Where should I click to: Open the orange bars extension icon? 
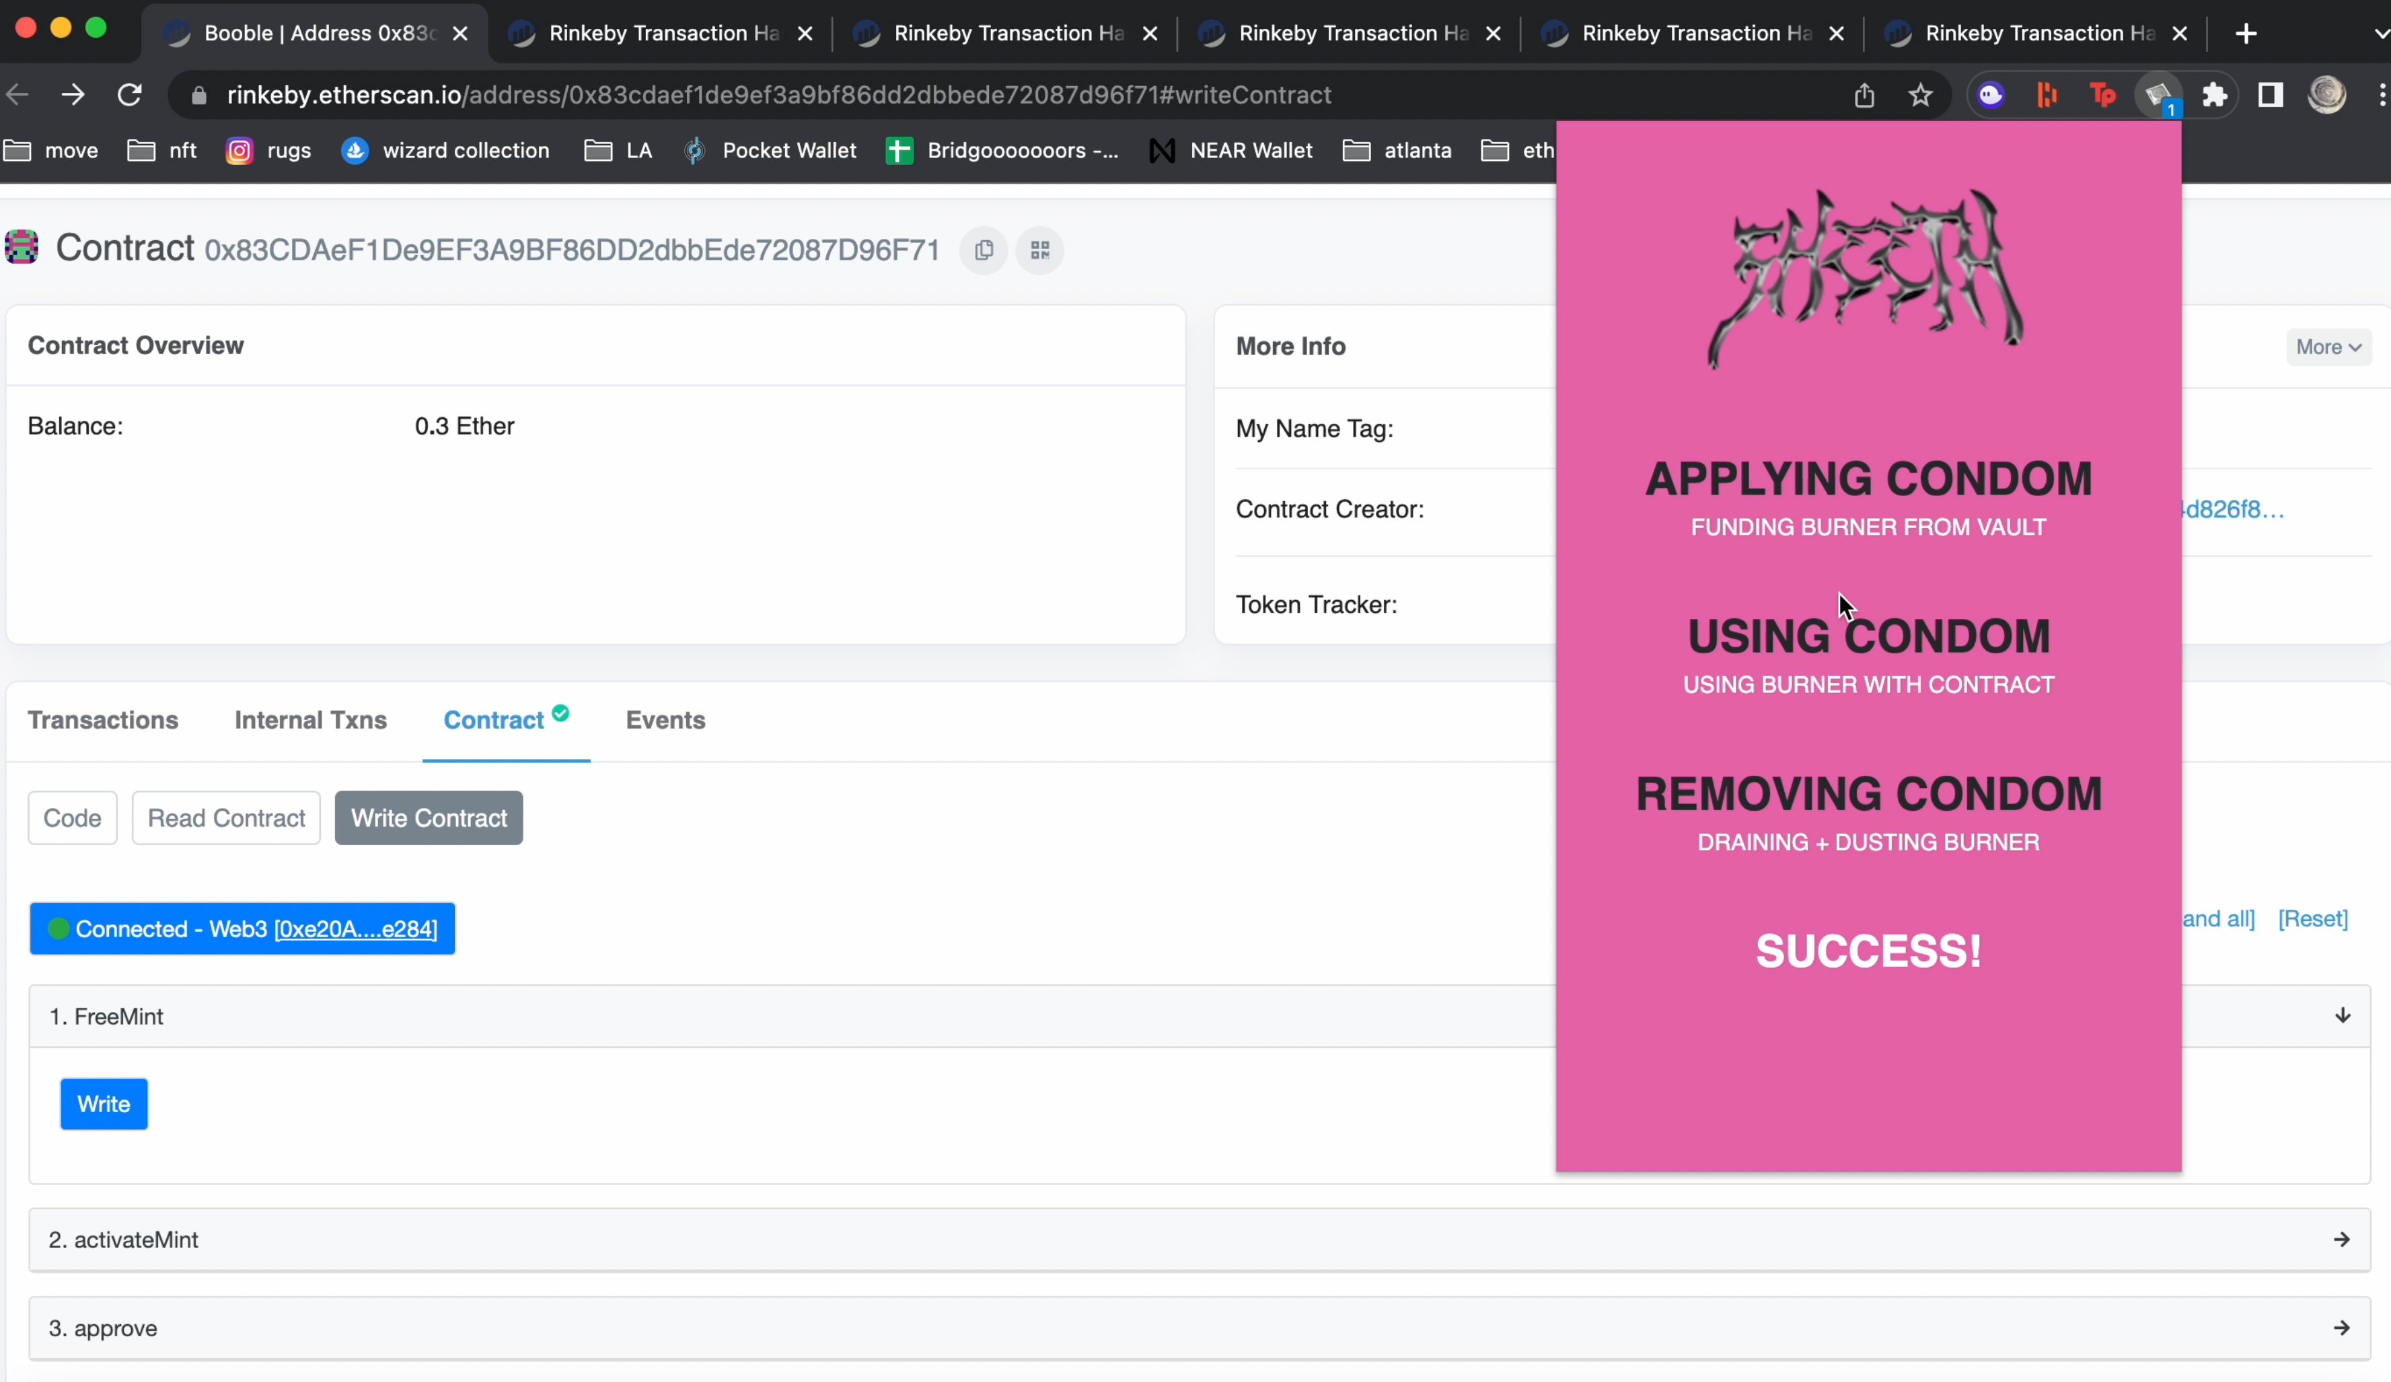pos(2047,95)
